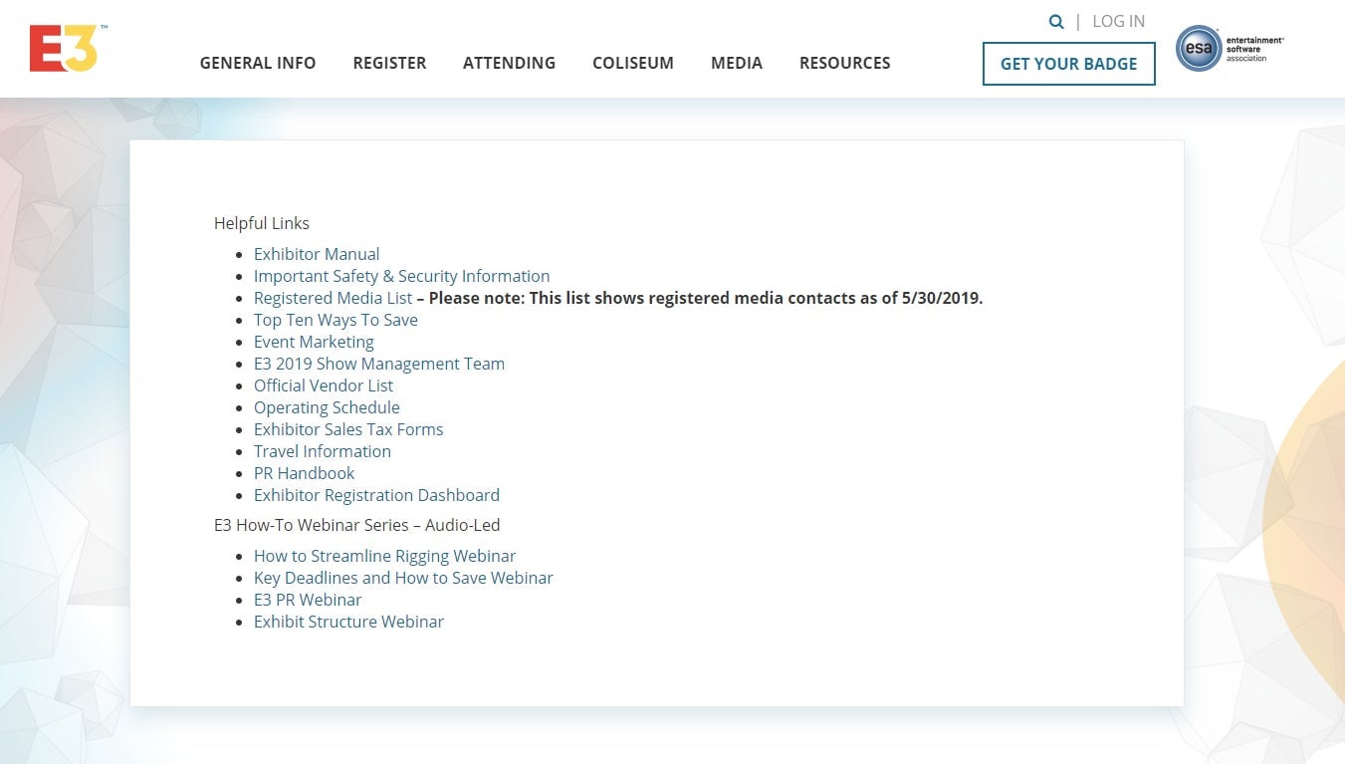The height and width of the screenshot is (764, 1345).
Task: Open the General Info menu
Action: (x=258, y=63)
